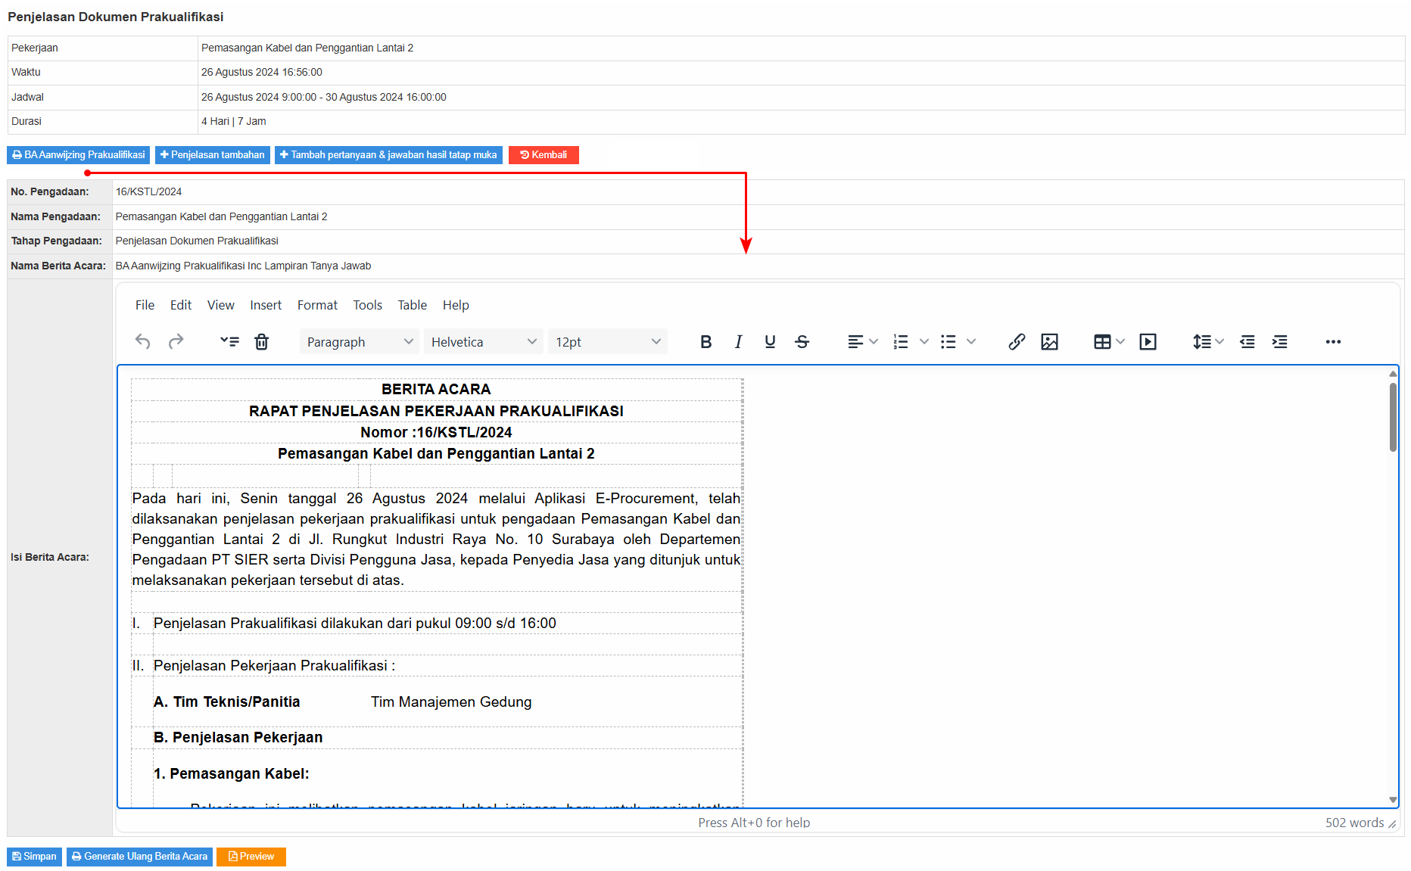This screenshot has width=1411, height=871.
Task: Click the orange Preview button
Action: 251,857
